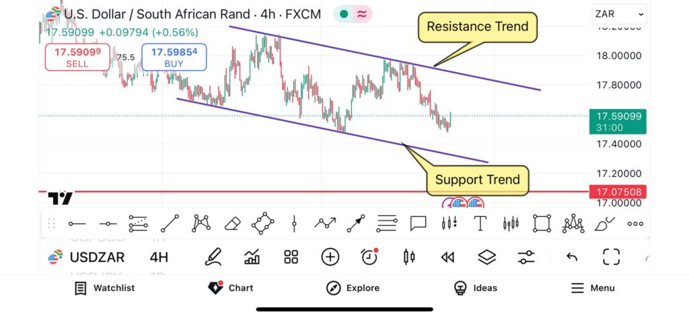Choose the callout comment tool
The width and height of the screenshot is (689, 318).
(x=419, y=223)
